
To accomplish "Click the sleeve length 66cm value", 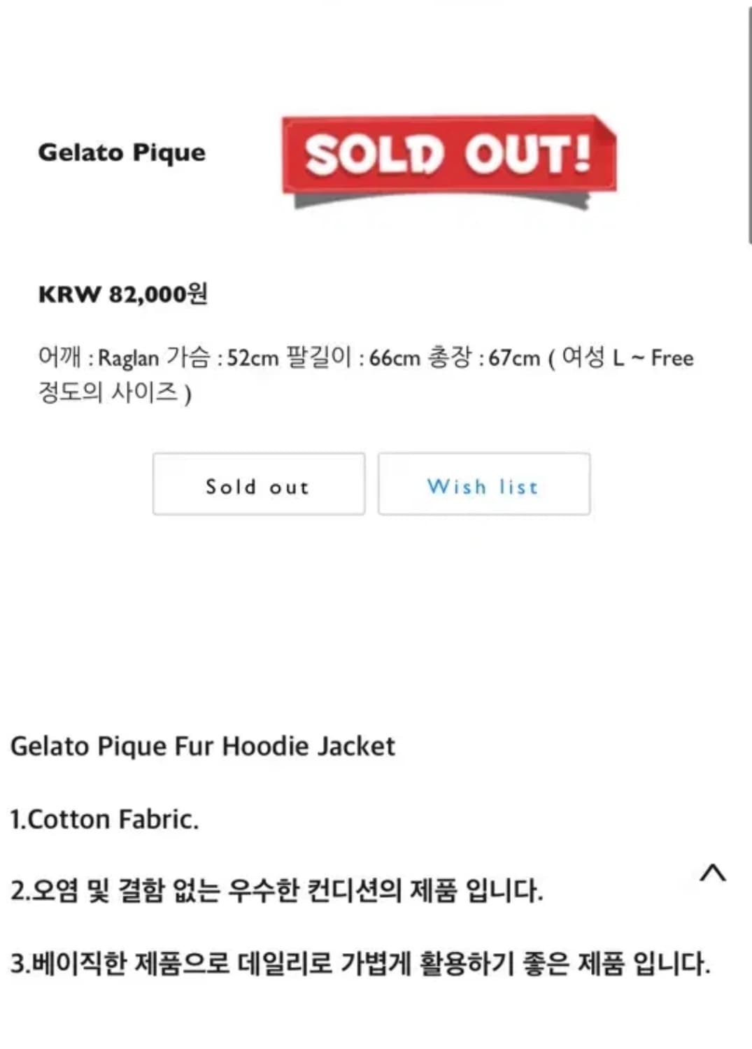I will [395, 358].
